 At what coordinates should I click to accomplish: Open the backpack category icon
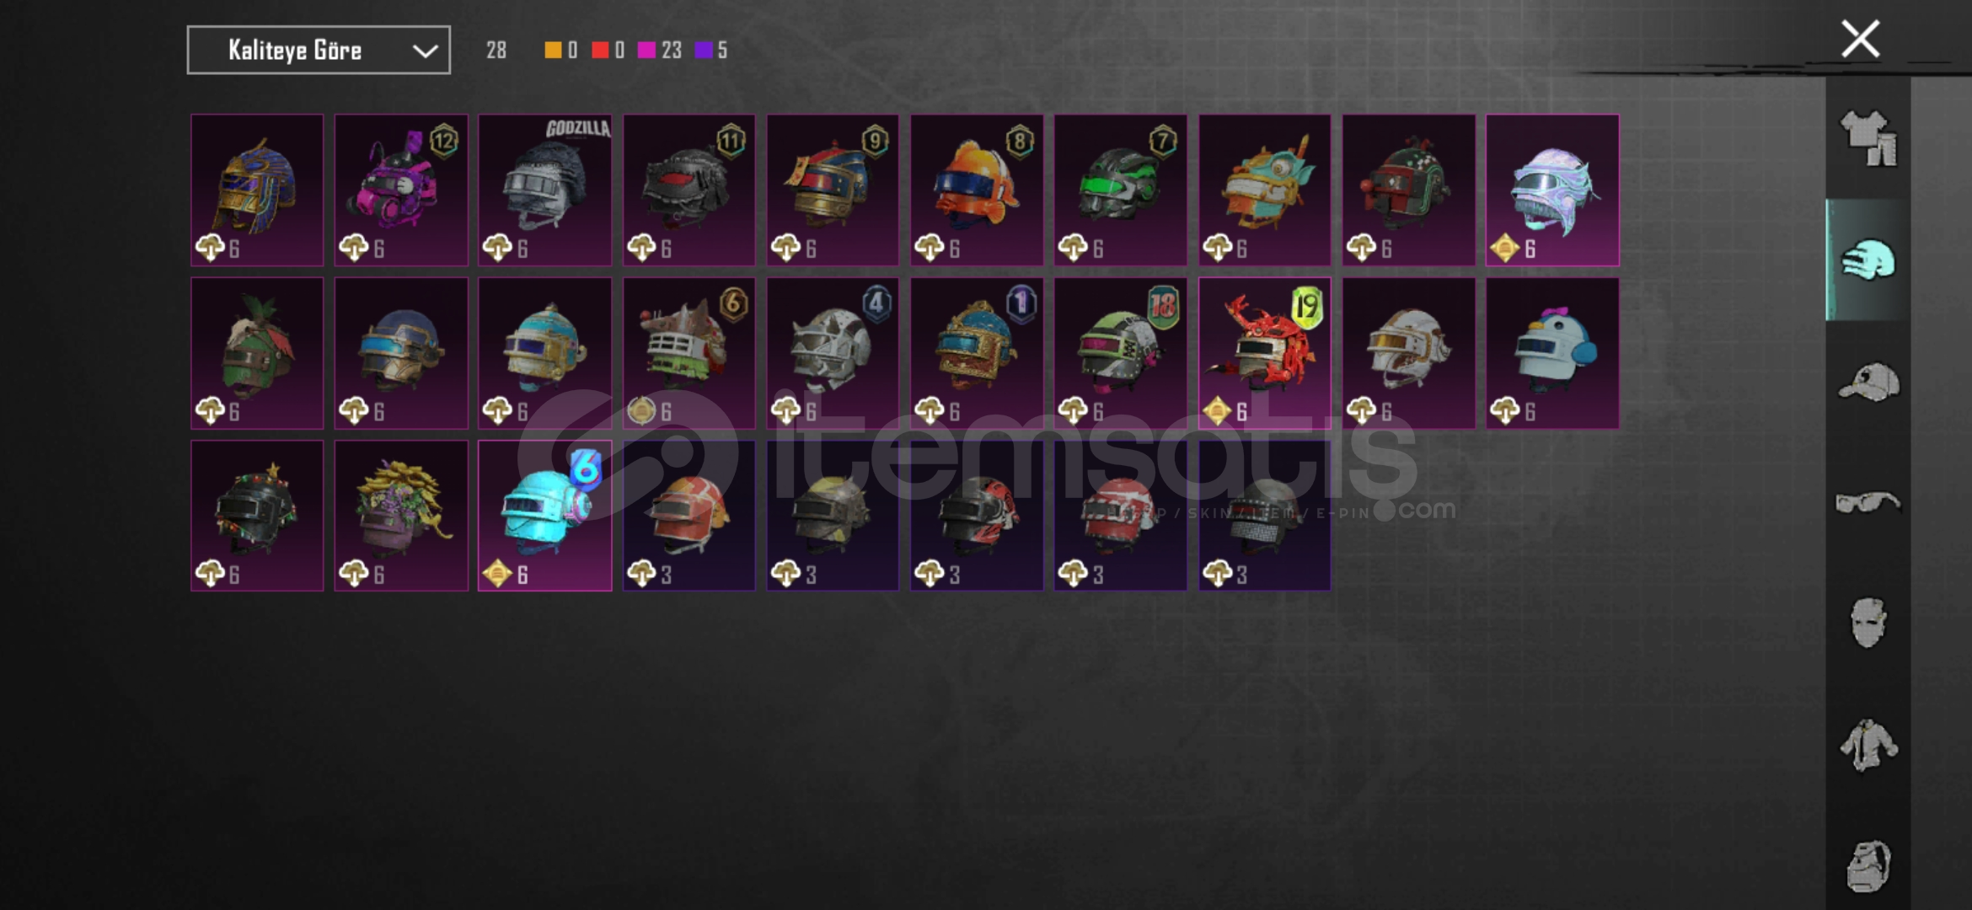pyautogui.click(x=1868, y=865)
